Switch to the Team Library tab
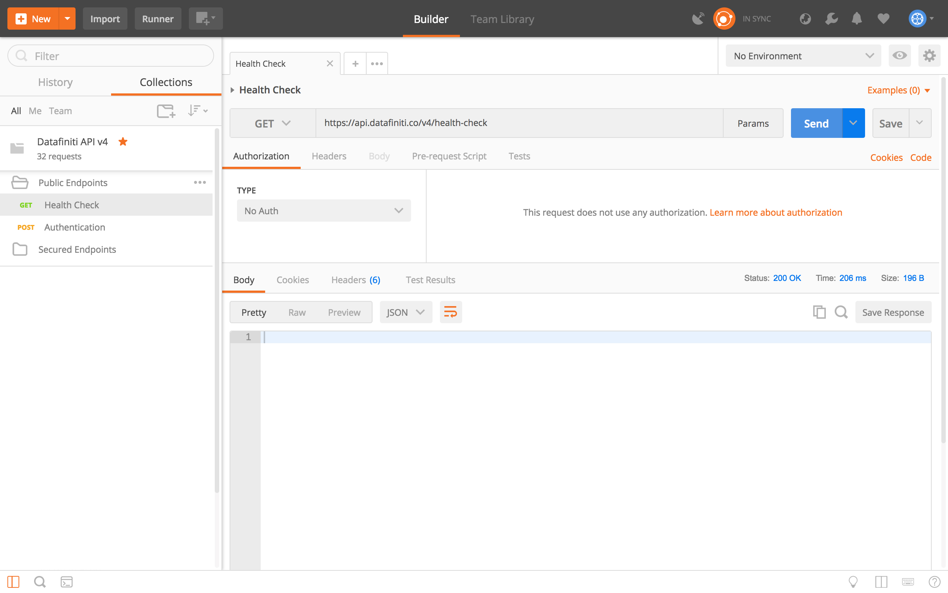 (x=502, y=19)
